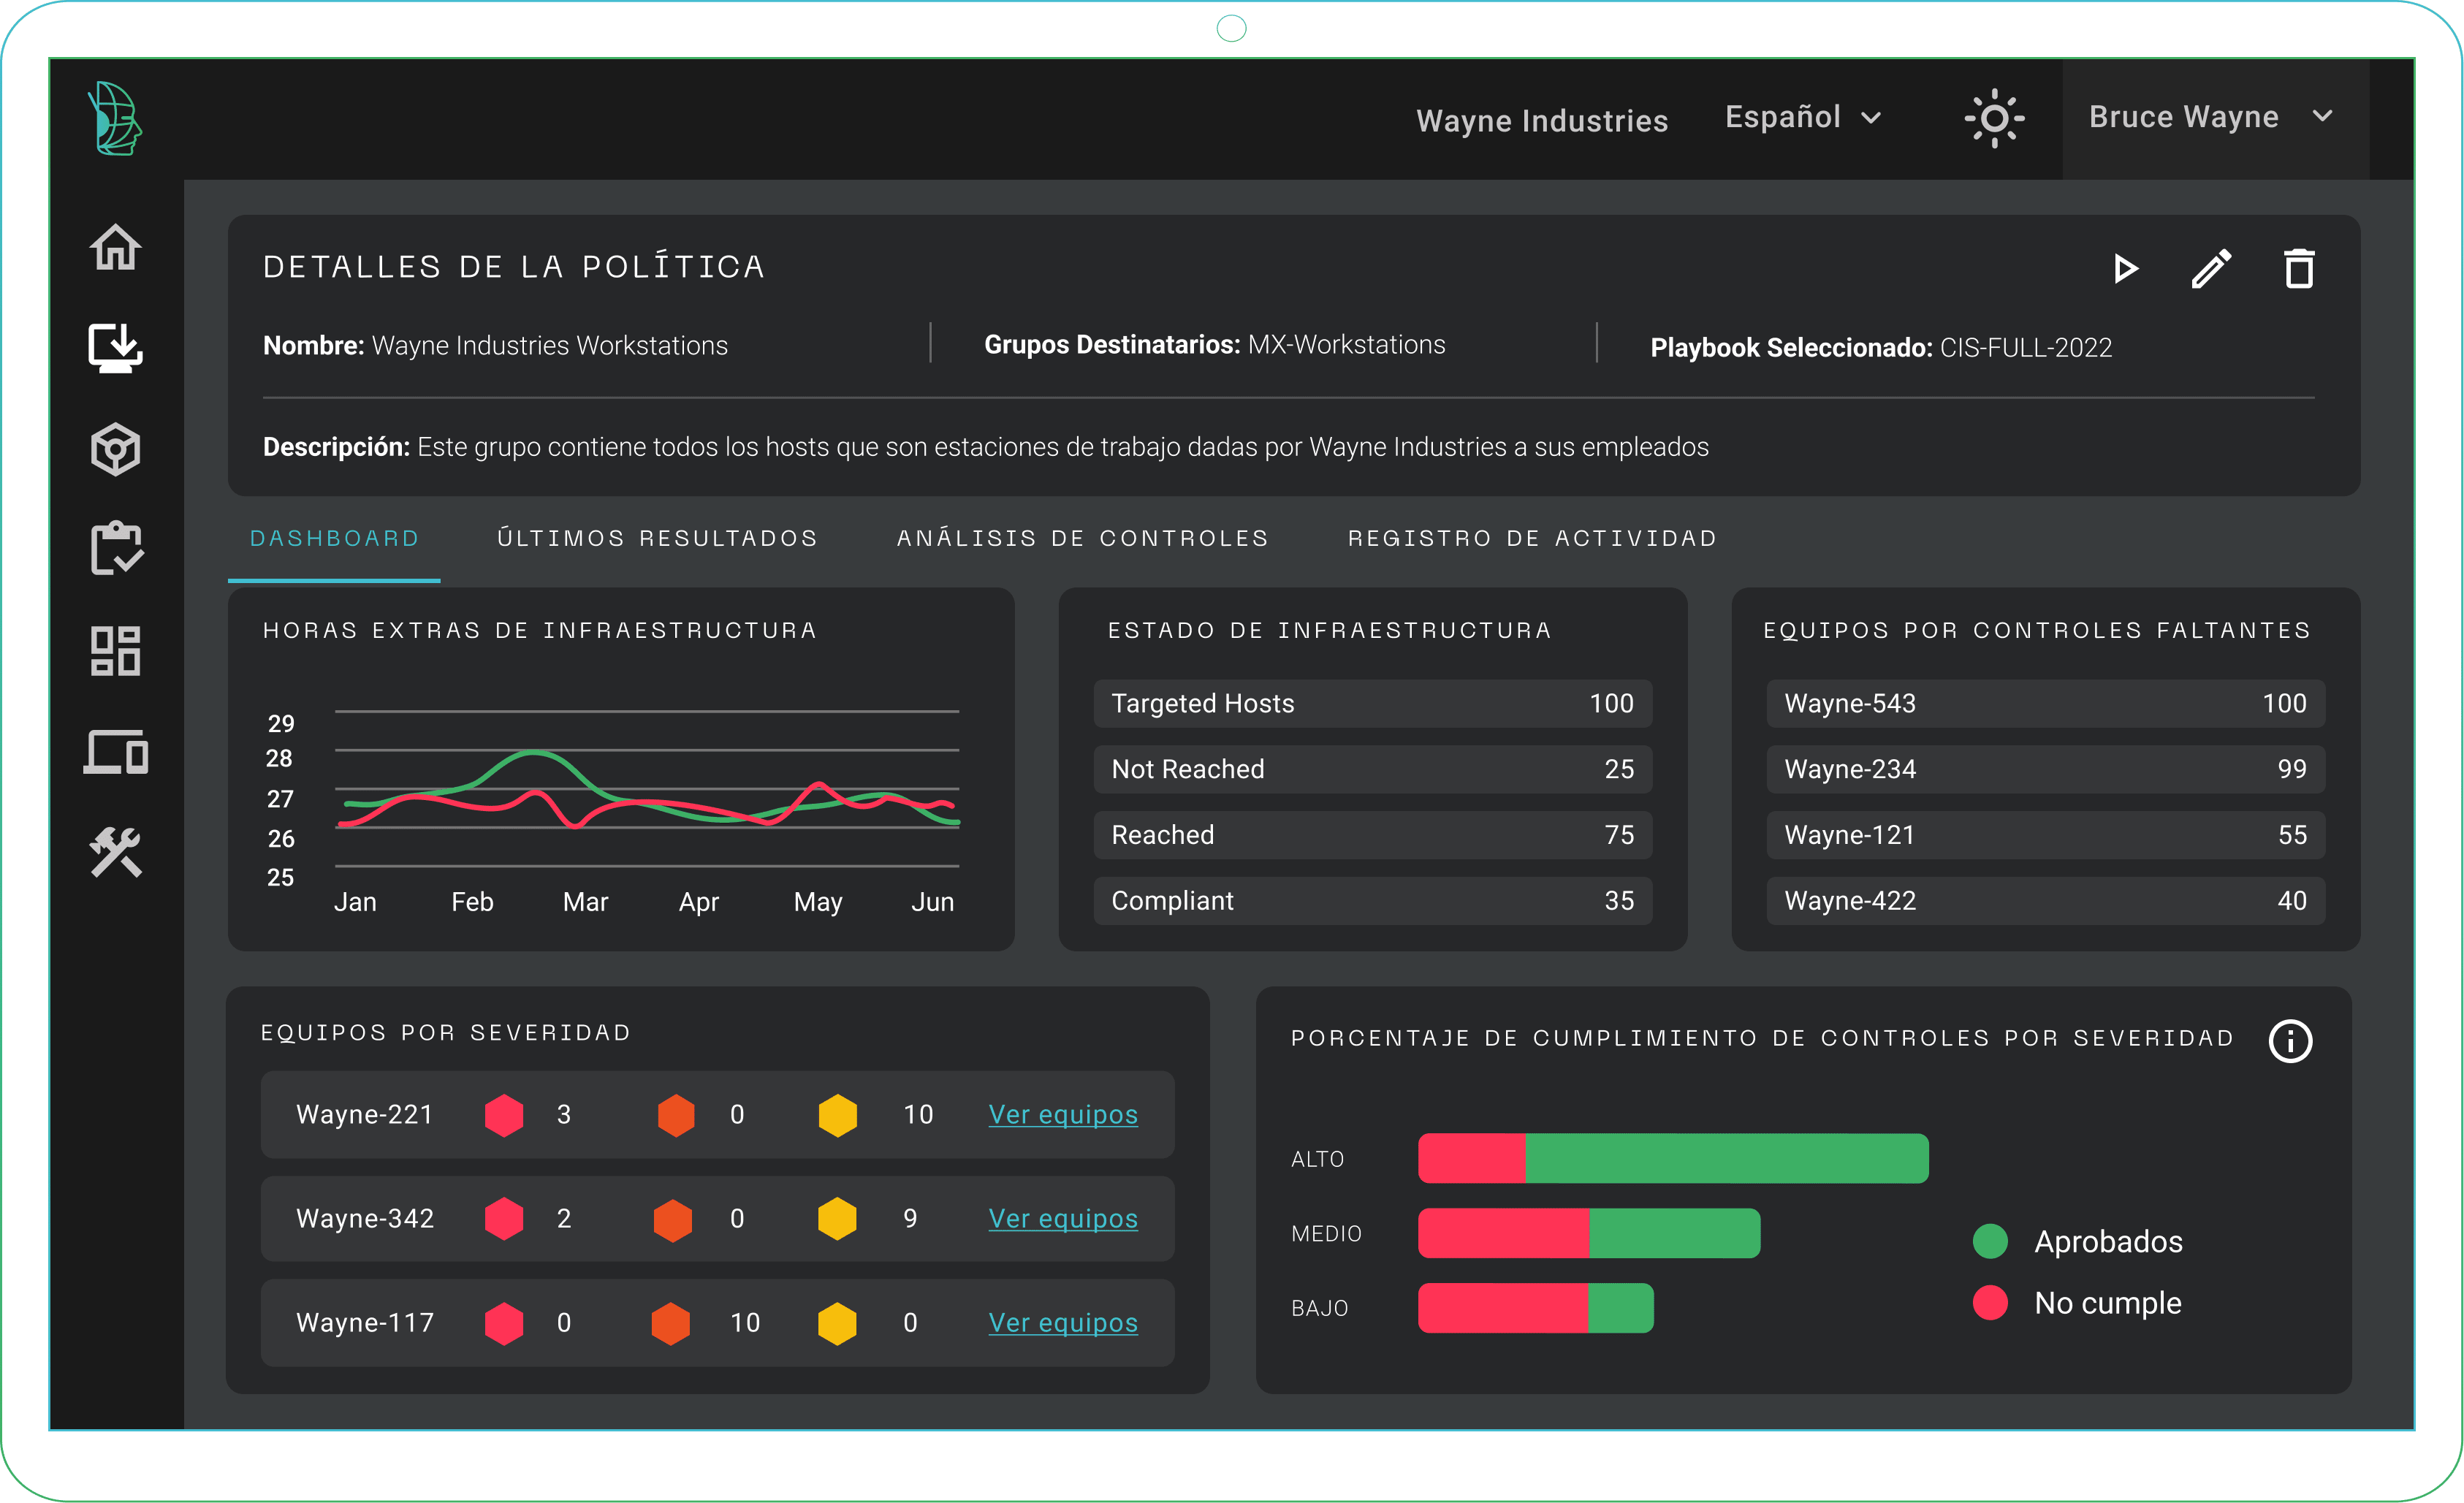Switch to Últimos Resultados tab
This screenshot has height=1503, width=2464.
tap(657, 539)
